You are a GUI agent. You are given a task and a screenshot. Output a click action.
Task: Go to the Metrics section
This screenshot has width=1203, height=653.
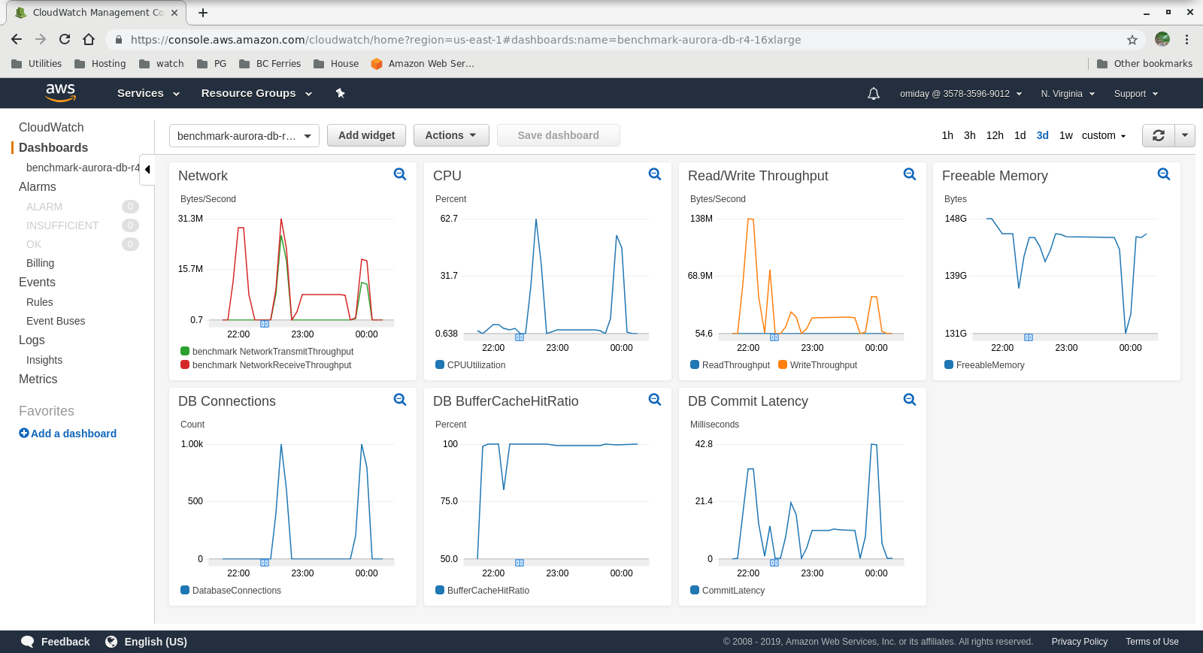[38, 379]
